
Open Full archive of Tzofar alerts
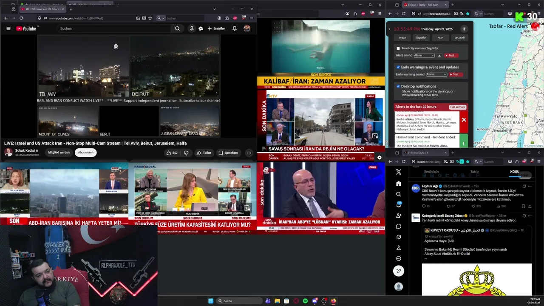click(458, 107)
